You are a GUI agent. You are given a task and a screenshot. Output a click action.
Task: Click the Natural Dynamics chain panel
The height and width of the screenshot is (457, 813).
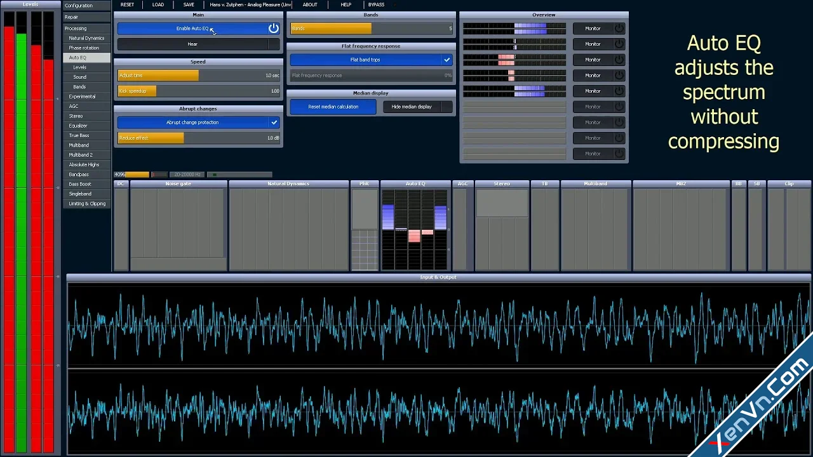(288, 226)
